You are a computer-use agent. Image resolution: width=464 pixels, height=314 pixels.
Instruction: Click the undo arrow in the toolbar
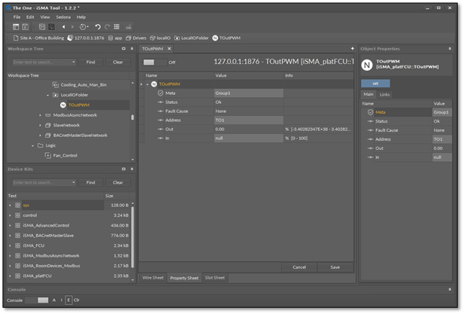(x=98, y=26)
